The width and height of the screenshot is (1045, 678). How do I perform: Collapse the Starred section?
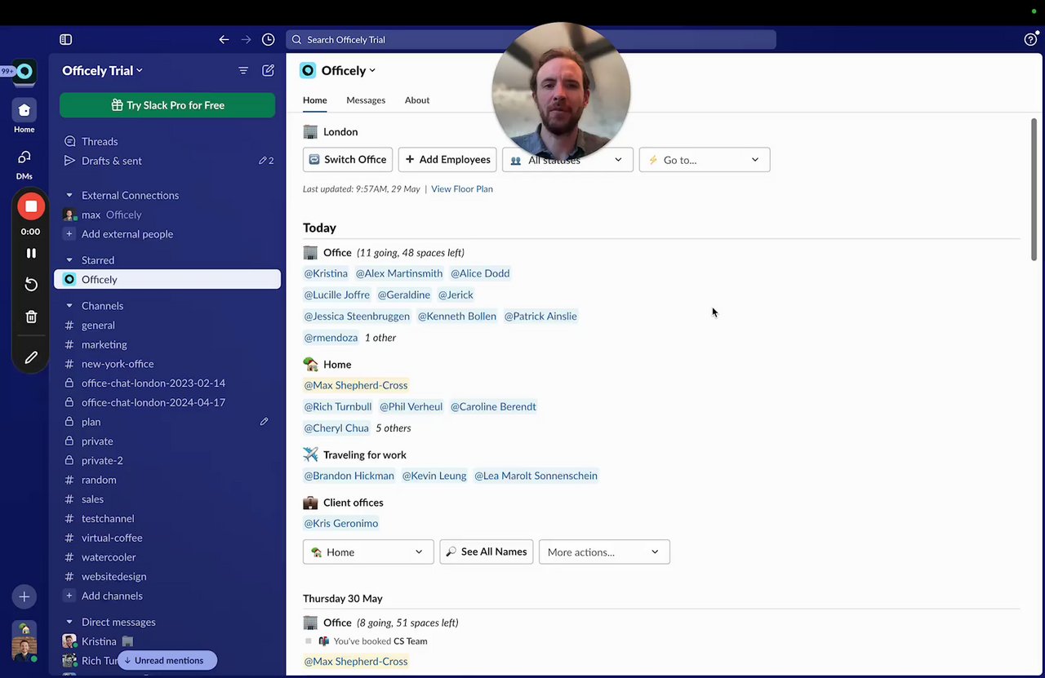(69, 260)
